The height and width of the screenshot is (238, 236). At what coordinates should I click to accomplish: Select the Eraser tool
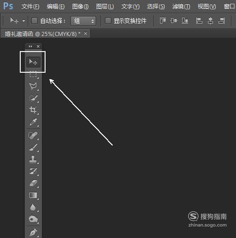[33, 183]
